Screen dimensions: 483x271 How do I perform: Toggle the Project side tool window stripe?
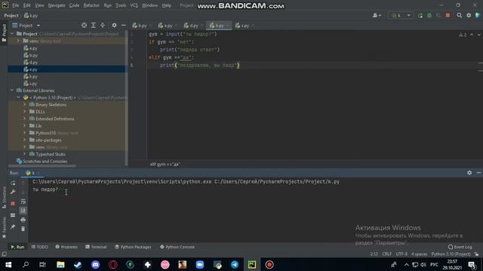pyautogui.click(x=4, y=33)
